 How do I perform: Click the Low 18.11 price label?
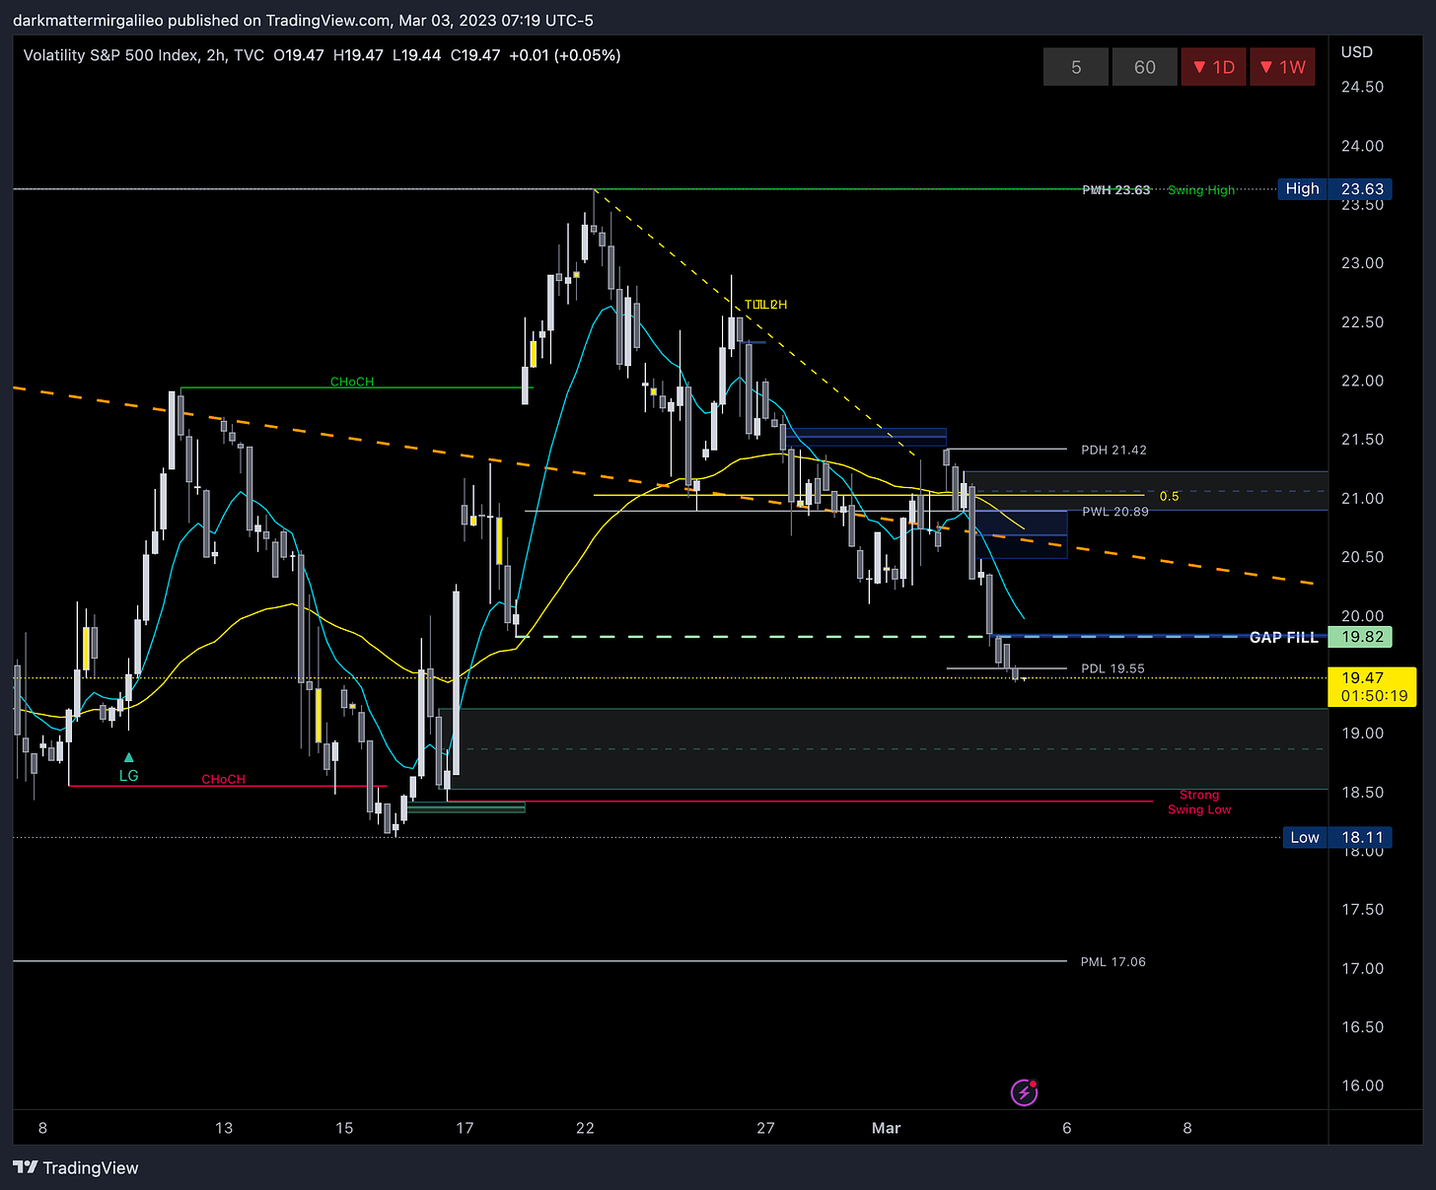[x=1337, y=837]
